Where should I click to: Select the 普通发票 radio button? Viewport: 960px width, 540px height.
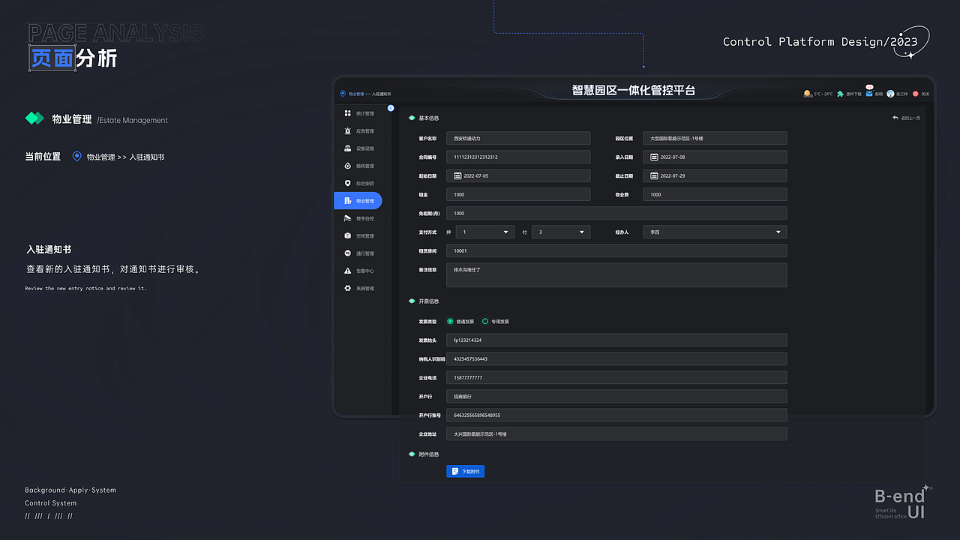450,321
